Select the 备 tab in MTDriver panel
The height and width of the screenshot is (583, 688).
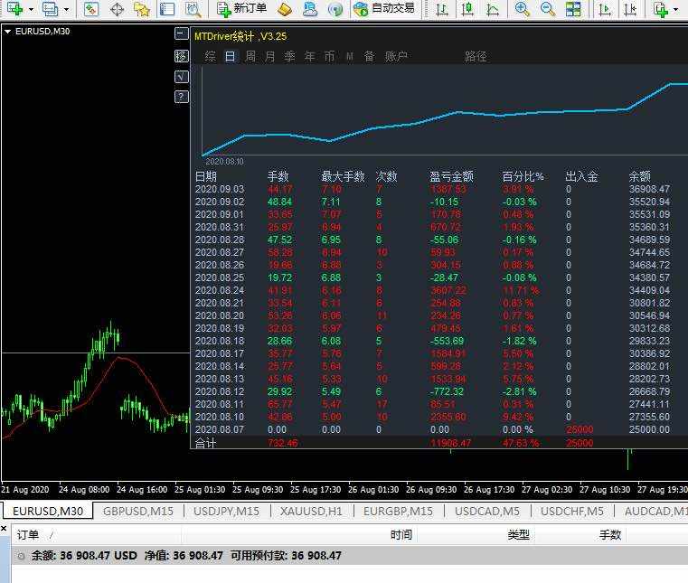point(370,56)
